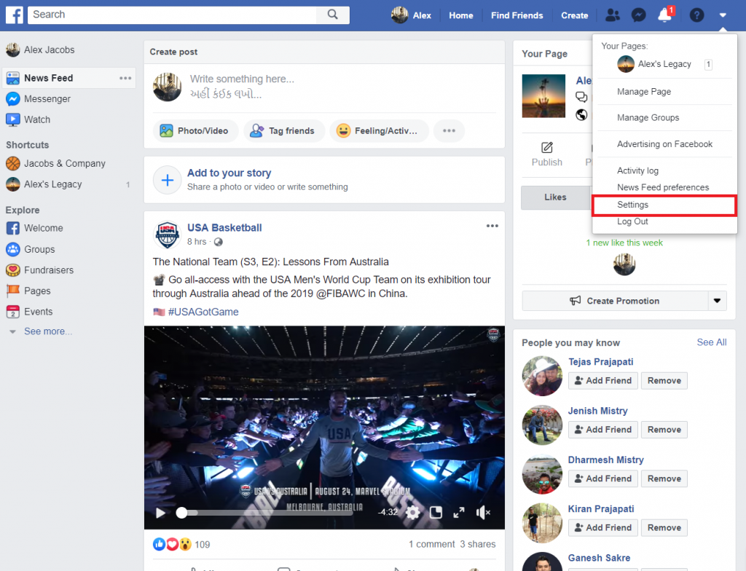The width and height of the screenshot is (746, 571).
Task: Click the #USAGotGame hashtag
Action: [x=203, y=312]
